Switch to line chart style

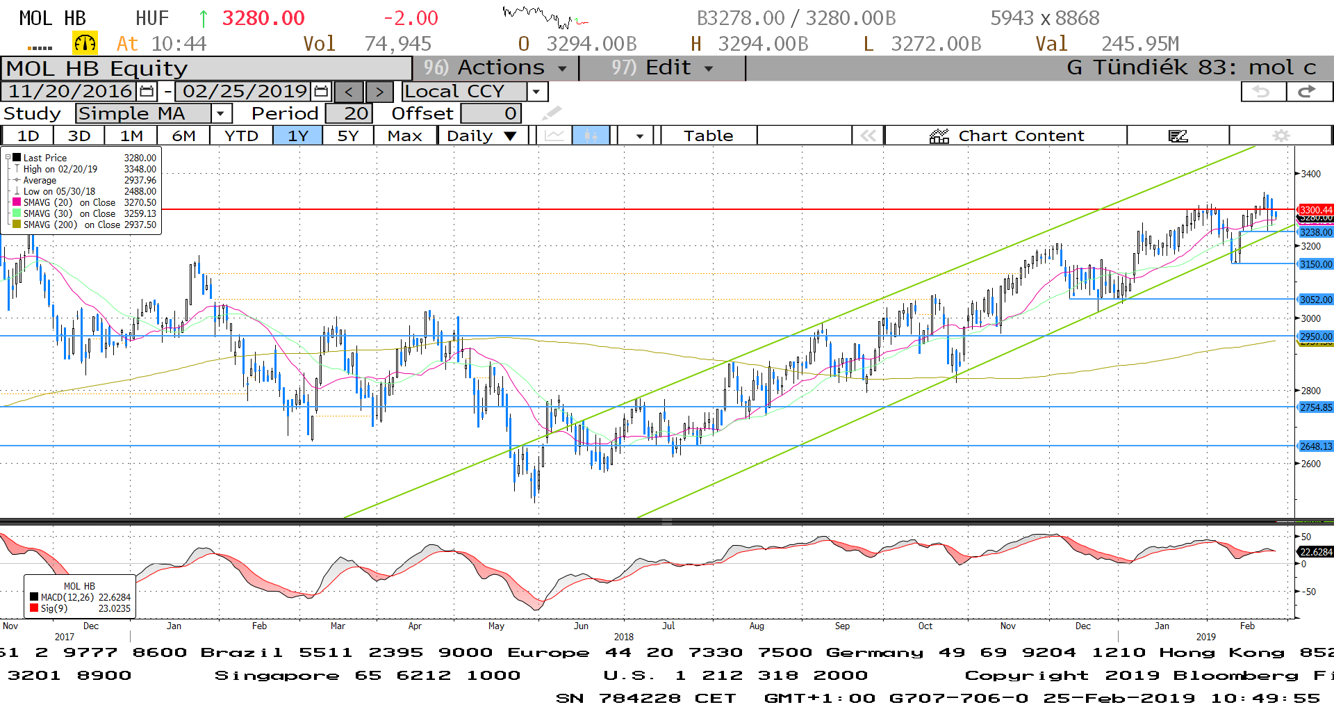pyautogui.click(x=554, y=136)
